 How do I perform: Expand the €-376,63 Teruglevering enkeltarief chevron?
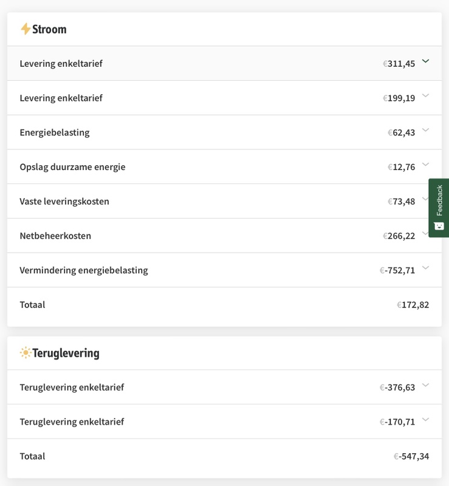coord(425,385)
